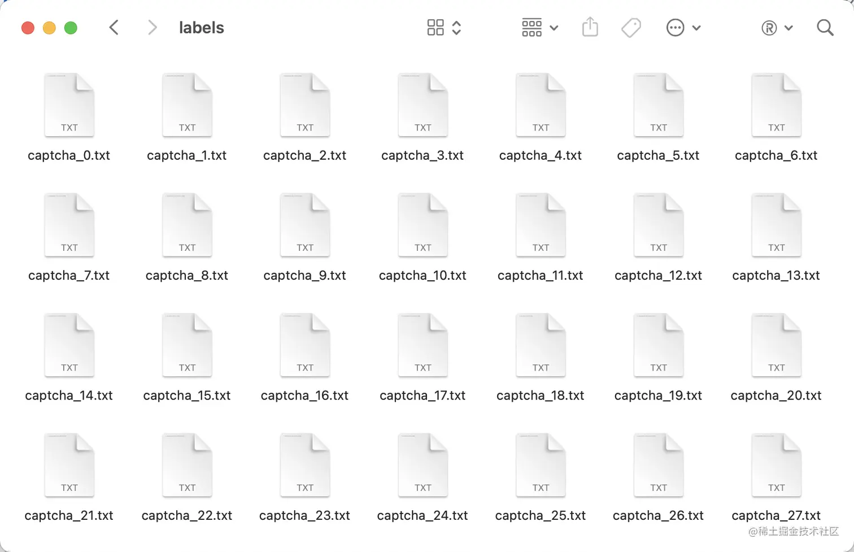The height and width of the screenshot is (552, 854).
Task: Select captcha_13.txt file icon
Action: [x=776, y=225]
